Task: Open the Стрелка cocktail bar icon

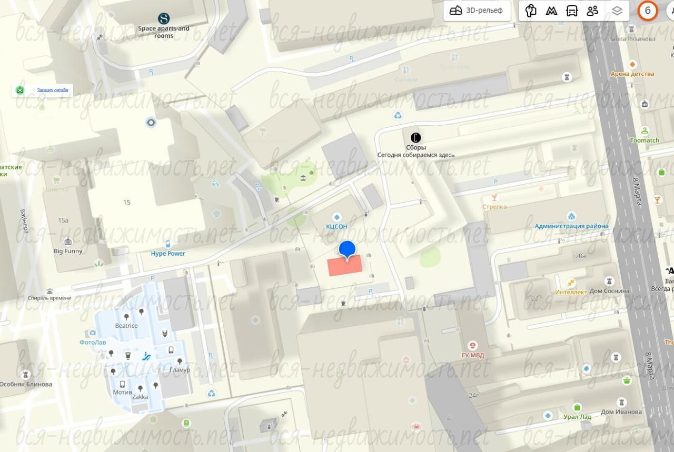Action: [x=494, y=197]
